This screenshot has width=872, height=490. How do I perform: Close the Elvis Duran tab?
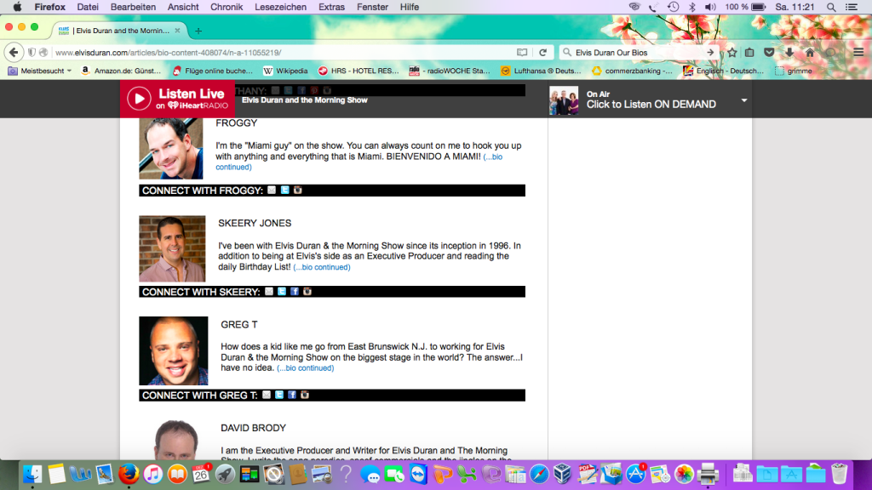coord(177,31)
